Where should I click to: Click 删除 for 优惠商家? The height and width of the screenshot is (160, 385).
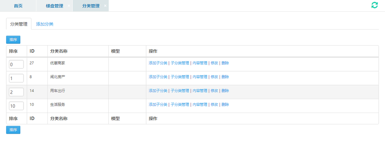225,63
